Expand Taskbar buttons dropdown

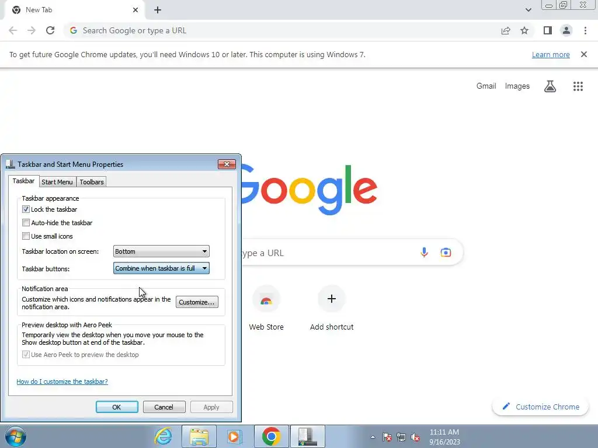[x=161, y=268]
